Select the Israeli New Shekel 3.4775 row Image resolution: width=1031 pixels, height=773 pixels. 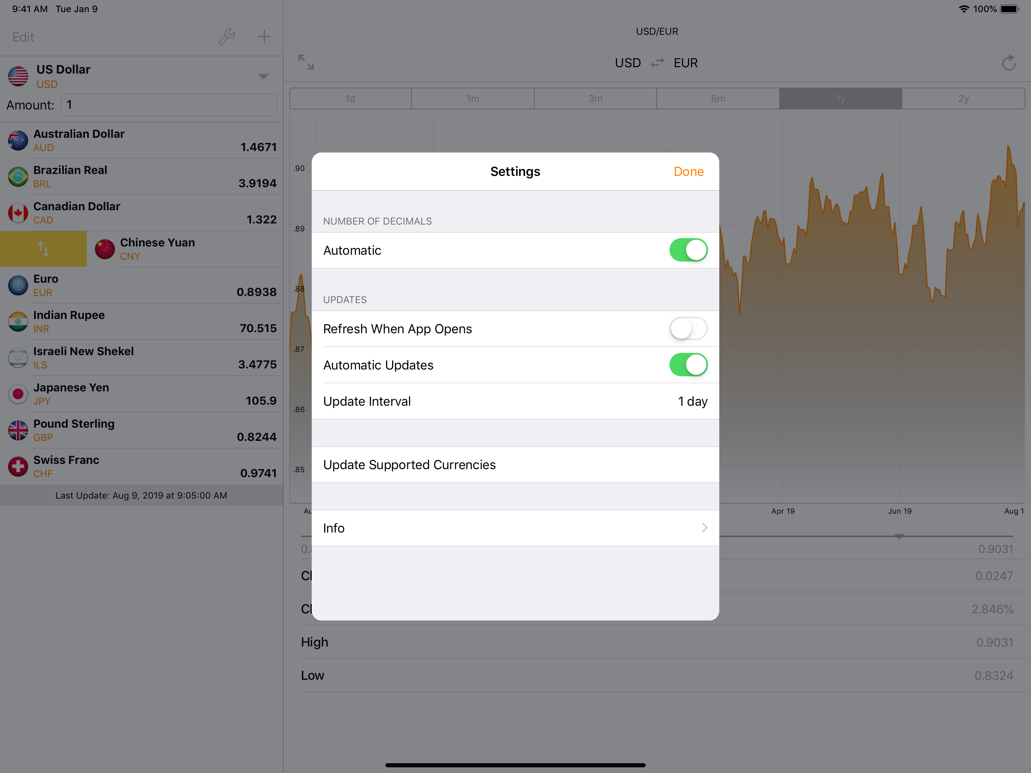141,358
